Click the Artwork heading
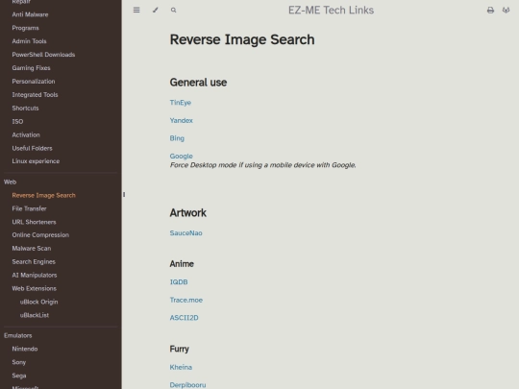This screenshot has width=519, height=389. 188,212
